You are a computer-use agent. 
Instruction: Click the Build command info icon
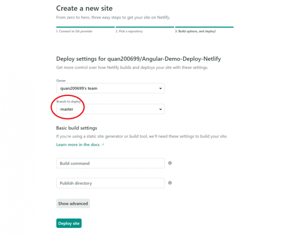[170, 163]
